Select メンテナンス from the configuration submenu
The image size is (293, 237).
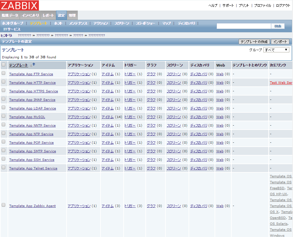pyautogui.click(x=78, y=23)
